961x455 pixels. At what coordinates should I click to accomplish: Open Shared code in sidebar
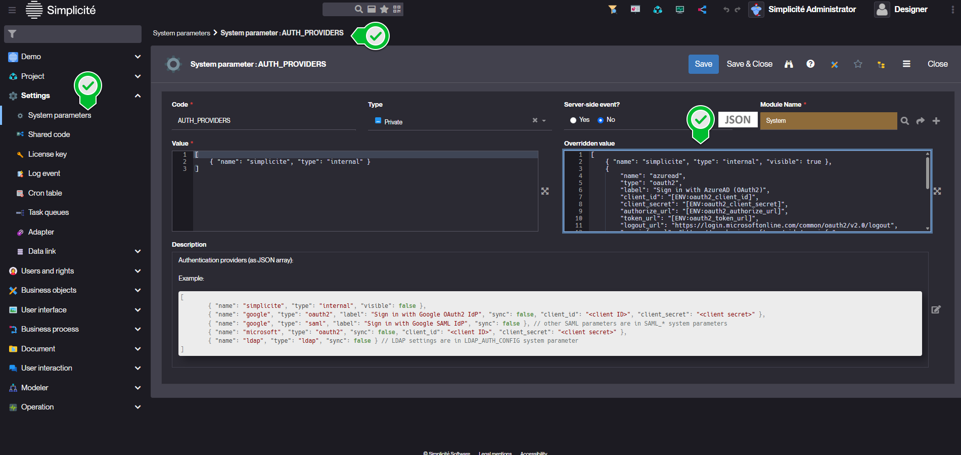click(x=49, y=134)
